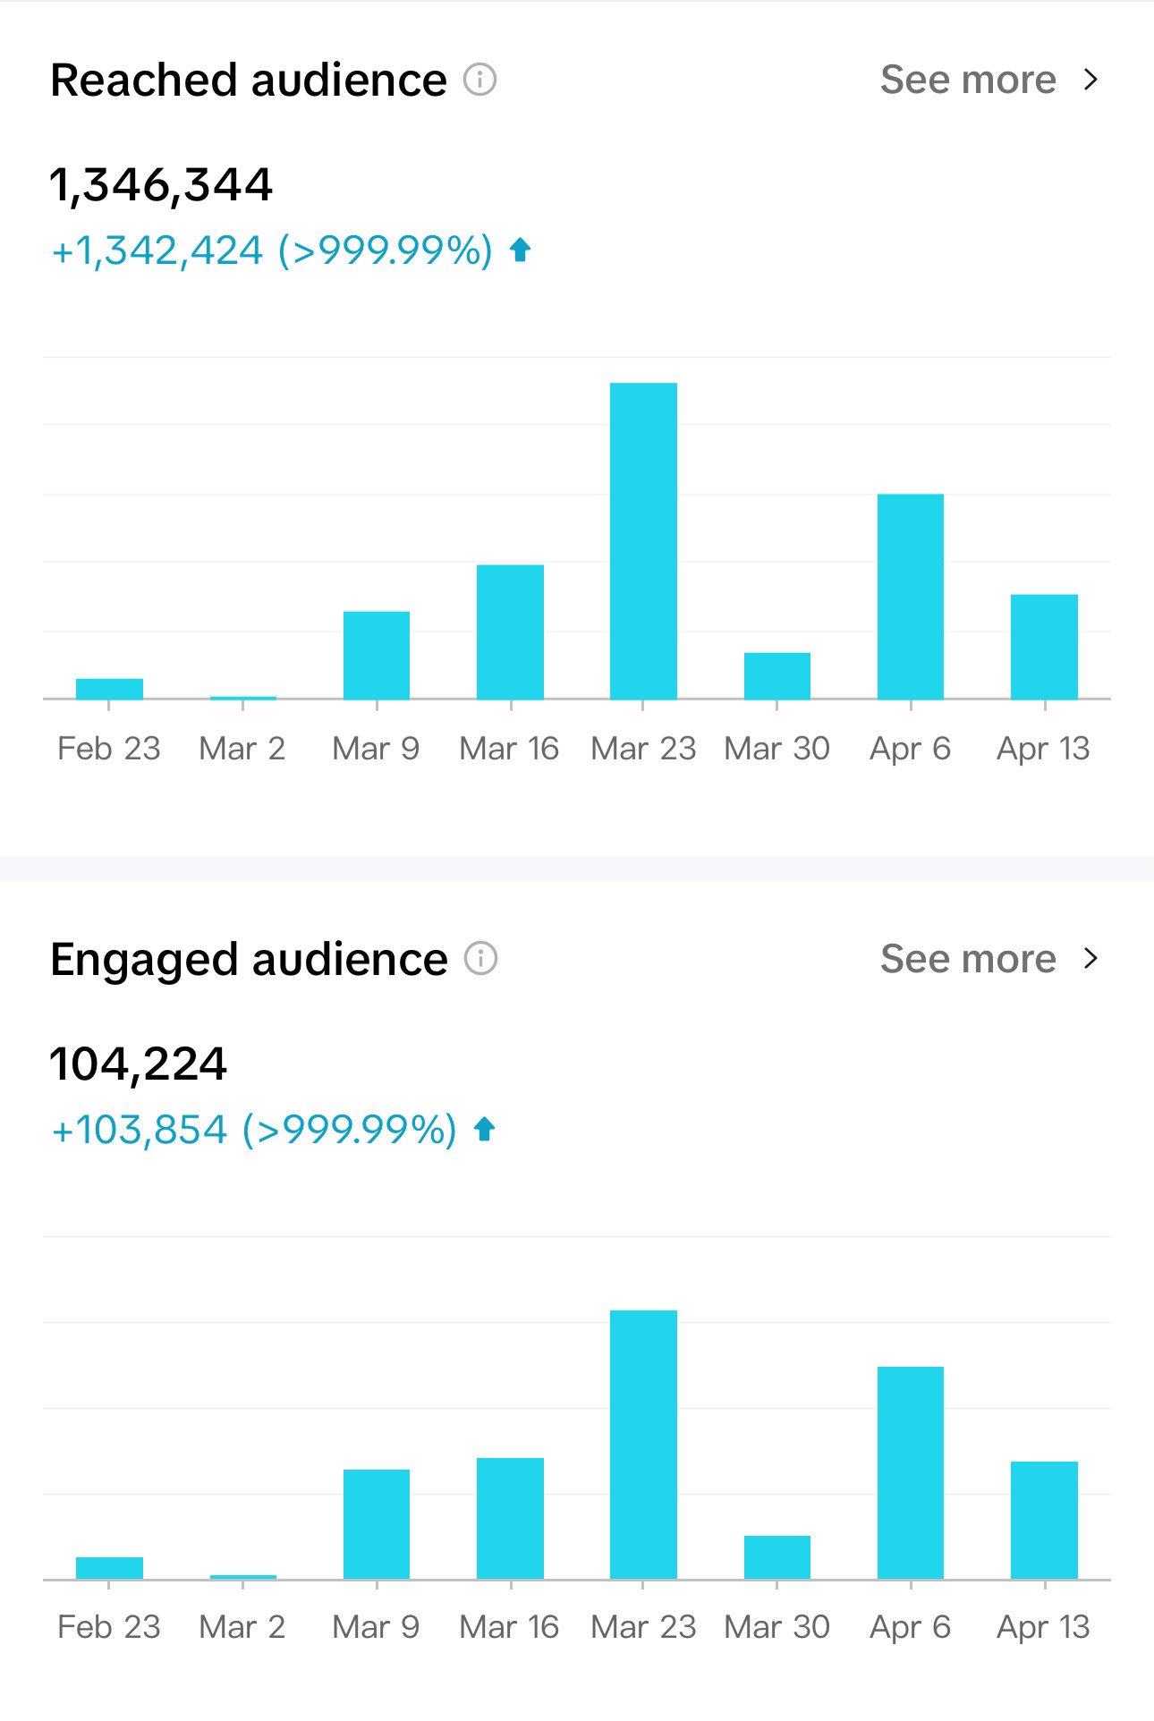Select Apr 6 bar in Reached chart
The height and width of the screenshot is (1721, 1154).
[x=910, y=597]
